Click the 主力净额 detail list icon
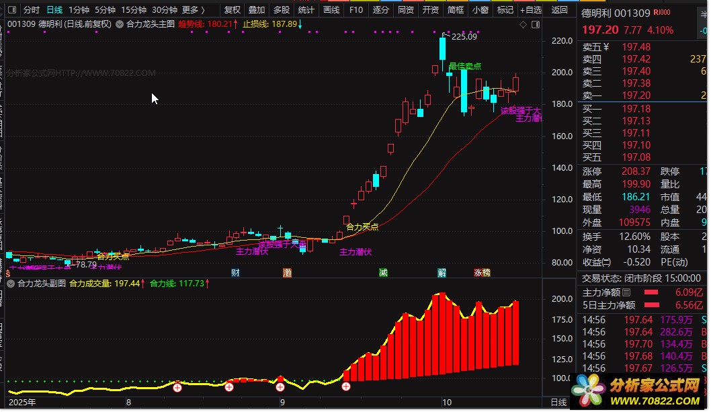The width and height of the screenshot is (711, 412). (x=626, y=292)
